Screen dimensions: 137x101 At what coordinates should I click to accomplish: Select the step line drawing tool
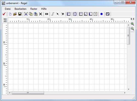click(53, 14)
